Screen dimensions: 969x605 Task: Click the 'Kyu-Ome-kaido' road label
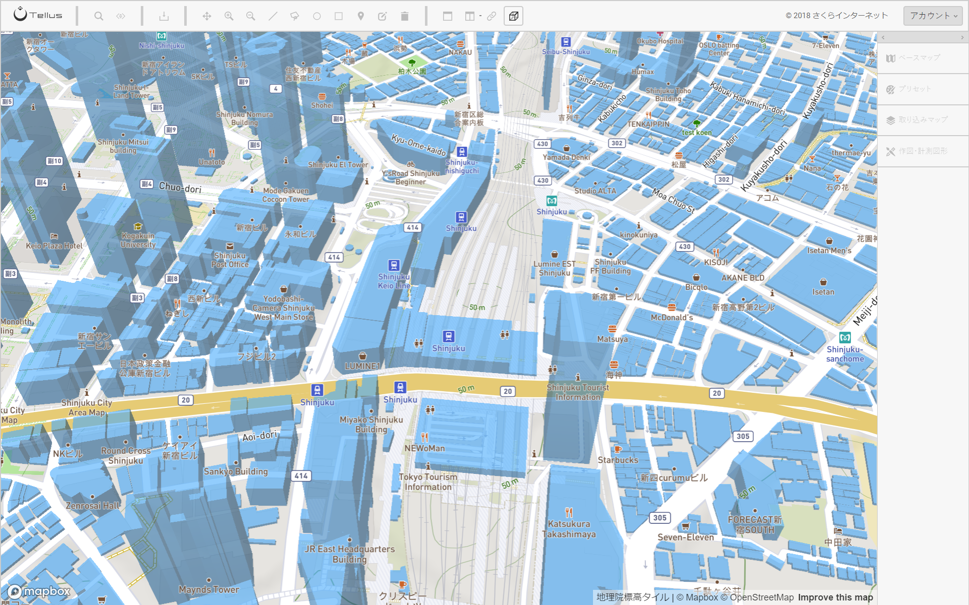click(x=419, y=145)
